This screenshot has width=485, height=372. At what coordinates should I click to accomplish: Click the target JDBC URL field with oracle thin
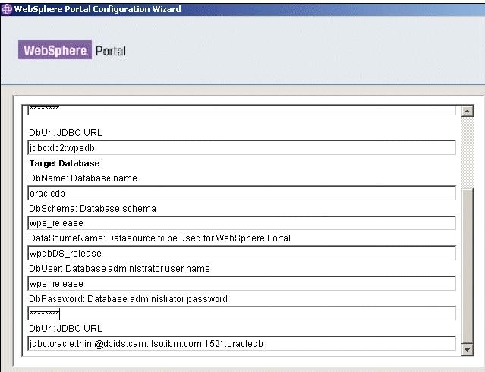pos(241,343)
